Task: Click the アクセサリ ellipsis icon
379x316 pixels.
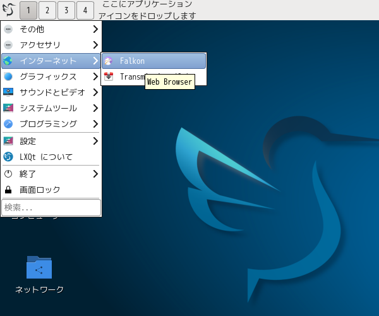Action: (8, 45)
